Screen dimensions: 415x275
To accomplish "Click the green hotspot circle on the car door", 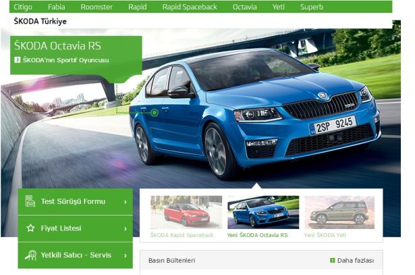I will [x=155, y=113].
